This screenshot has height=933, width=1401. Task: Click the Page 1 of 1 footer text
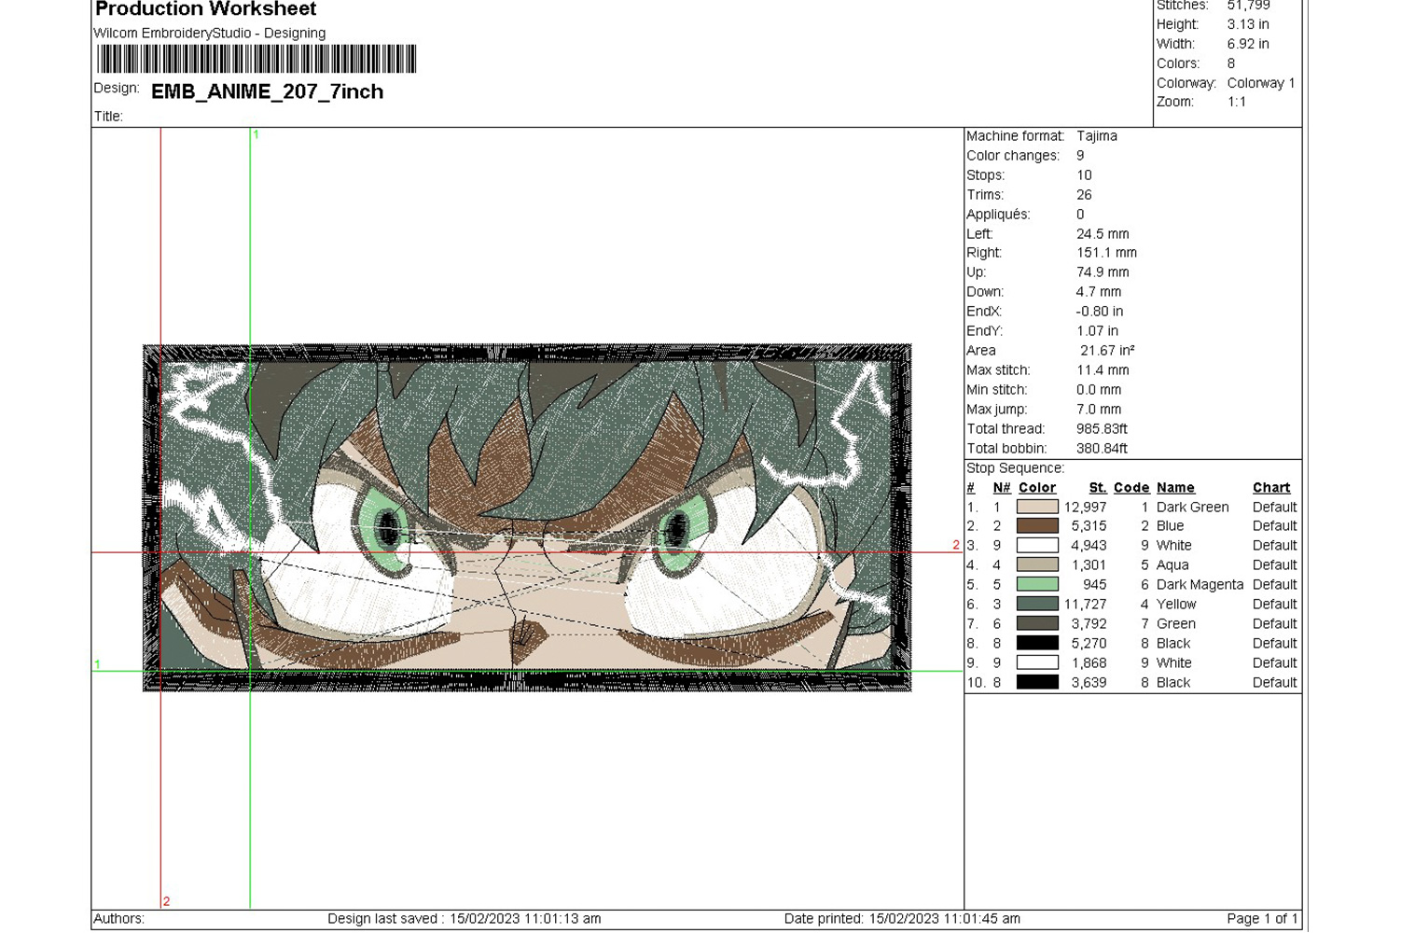[1261, 919]
